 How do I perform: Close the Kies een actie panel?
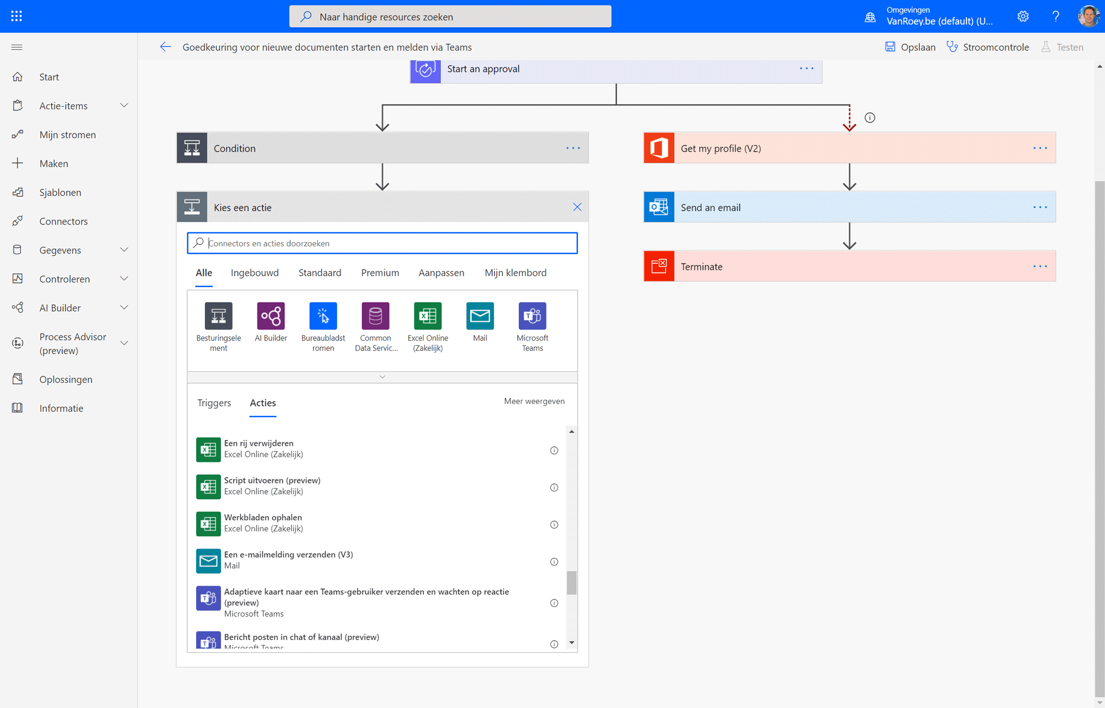(577, 207)
